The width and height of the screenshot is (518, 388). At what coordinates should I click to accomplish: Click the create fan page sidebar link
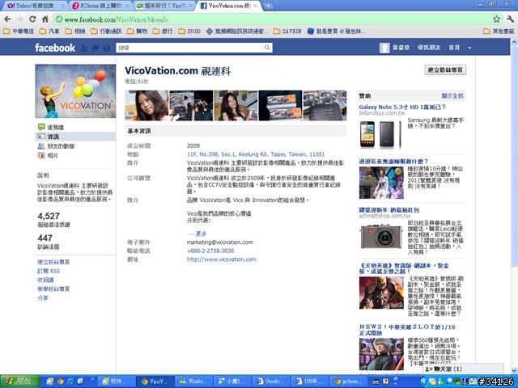[53, 262]
